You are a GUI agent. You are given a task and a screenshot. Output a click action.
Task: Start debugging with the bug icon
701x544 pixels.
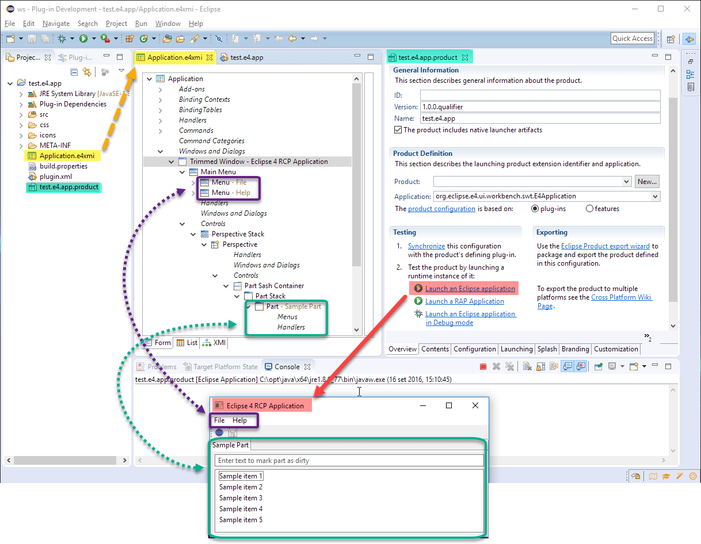click(x=62, y=39)
